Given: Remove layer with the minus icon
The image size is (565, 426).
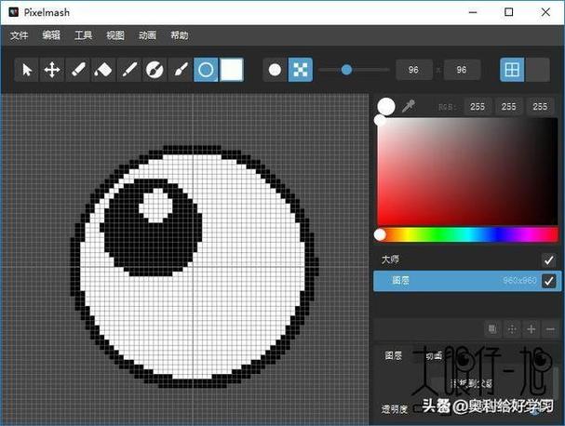Looking at the screenshot, I should click(x=550, y=328).
